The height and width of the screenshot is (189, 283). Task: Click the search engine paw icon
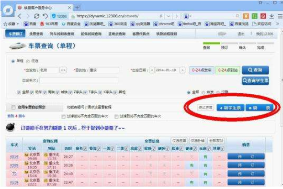186,16
